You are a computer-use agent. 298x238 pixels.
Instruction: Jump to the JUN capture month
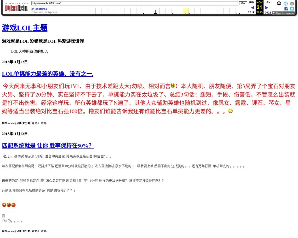251,2
